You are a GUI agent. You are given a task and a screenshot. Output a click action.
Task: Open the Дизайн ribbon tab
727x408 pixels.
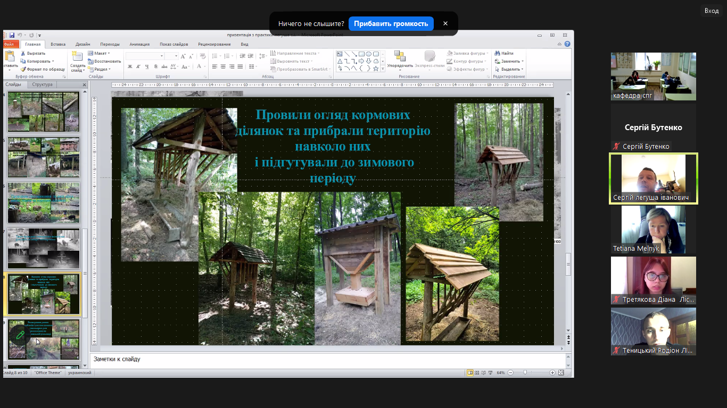(82, 45)
